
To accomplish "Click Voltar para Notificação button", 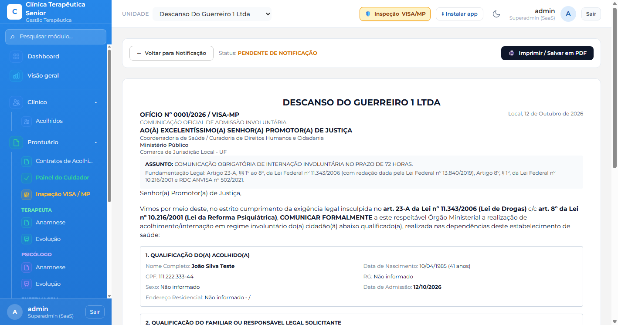I will [171, 53].
